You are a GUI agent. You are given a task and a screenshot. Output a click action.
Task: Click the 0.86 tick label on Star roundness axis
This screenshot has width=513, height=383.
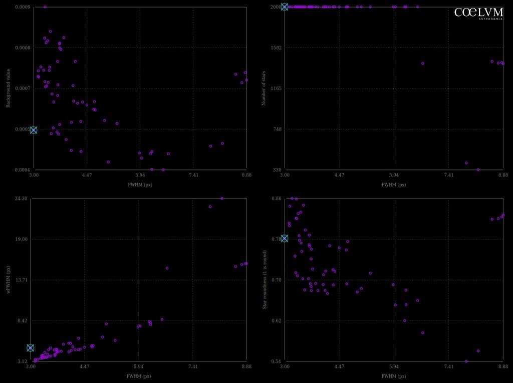coord(276,199)
